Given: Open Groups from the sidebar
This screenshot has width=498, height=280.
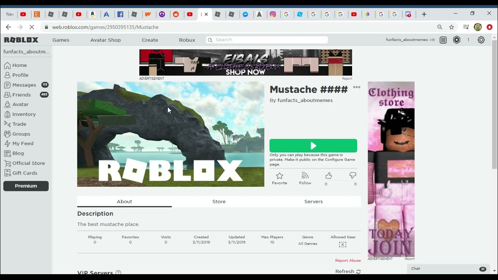Looking at the screenshot, I should click(17, 134).
